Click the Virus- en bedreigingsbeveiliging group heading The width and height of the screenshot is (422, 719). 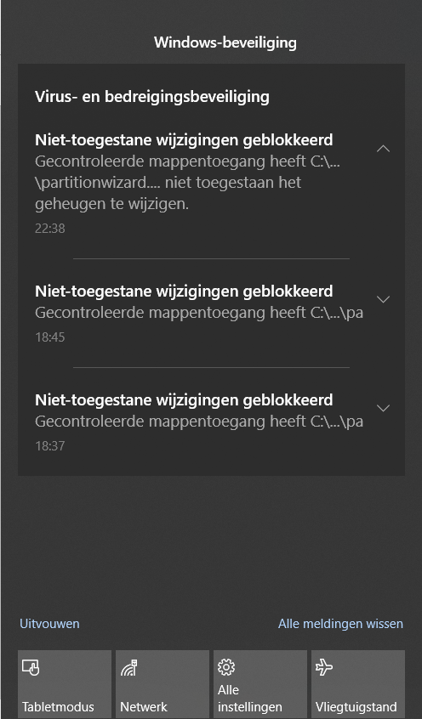[152, 97]
